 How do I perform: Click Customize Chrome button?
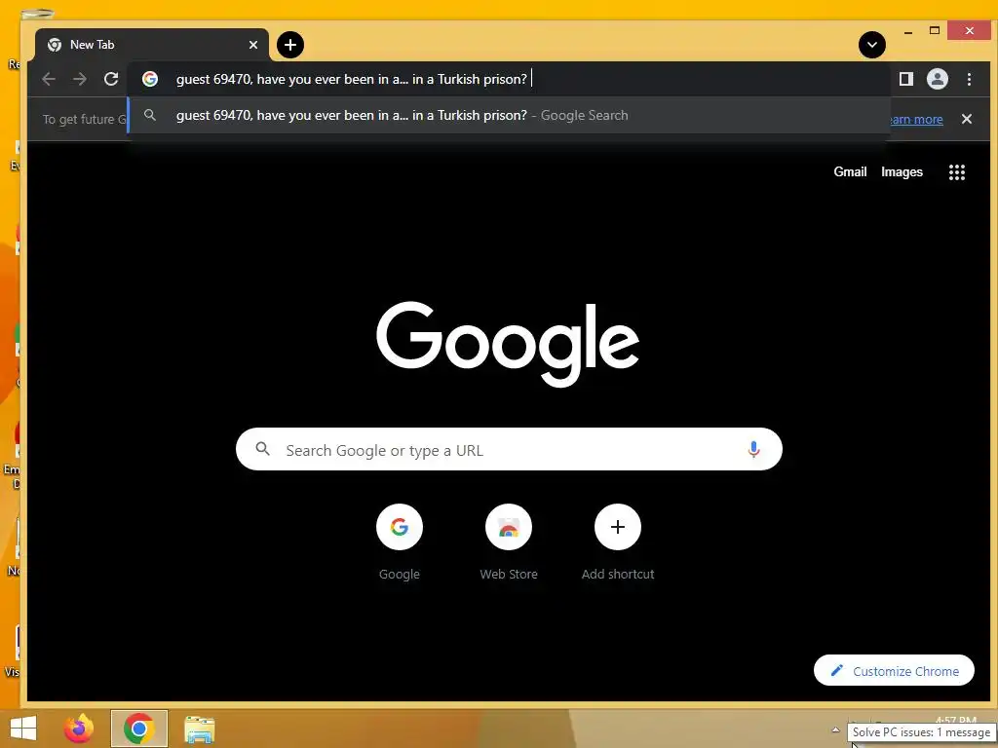click(895, 670)
